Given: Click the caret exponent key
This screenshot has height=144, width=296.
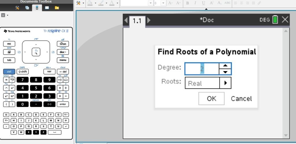Looking at the screenshot, I should (x=6, y=88).
